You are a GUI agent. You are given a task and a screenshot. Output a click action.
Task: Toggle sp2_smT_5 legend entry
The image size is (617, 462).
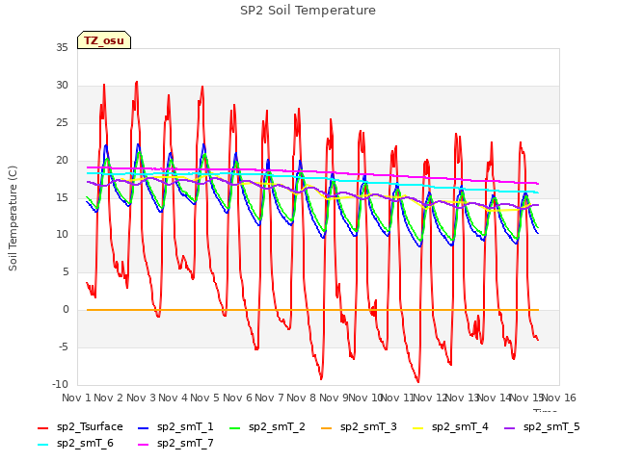point(542,427)
